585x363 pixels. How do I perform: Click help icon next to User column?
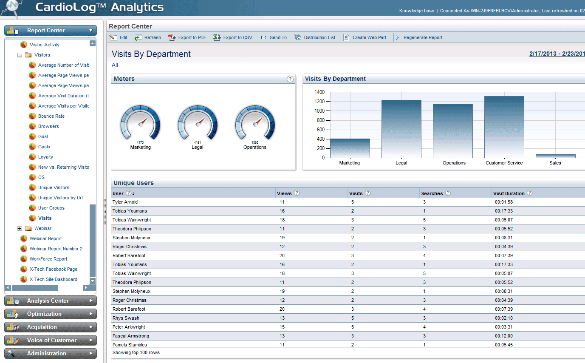[128, 193]
